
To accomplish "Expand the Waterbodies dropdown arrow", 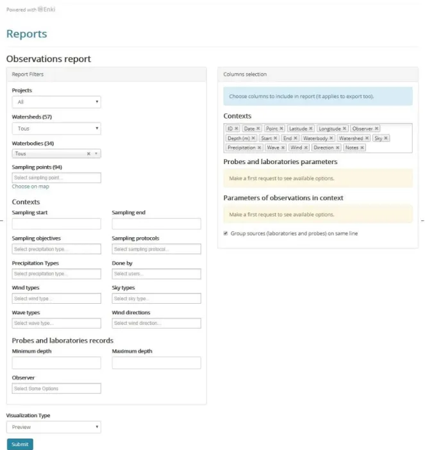I will coord(96,154).
